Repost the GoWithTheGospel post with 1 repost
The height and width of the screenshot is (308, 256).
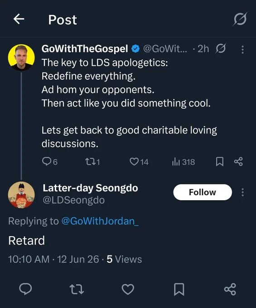[92, 162]
